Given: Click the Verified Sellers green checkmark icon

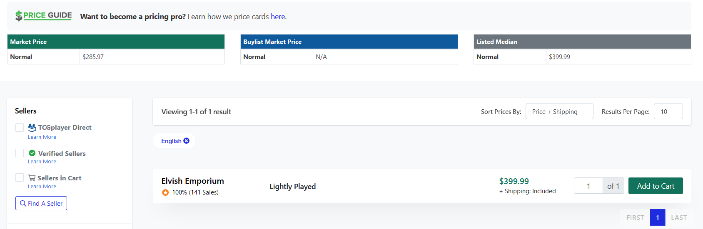Looking at the screenshot, I should click(x=32, y=153).
